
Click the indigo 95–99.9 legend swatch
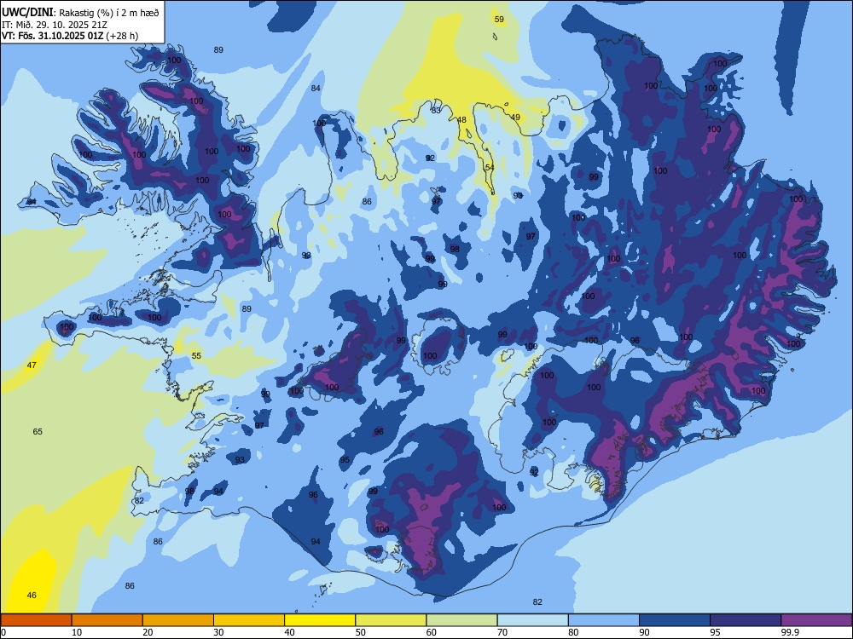coord(746,620)
